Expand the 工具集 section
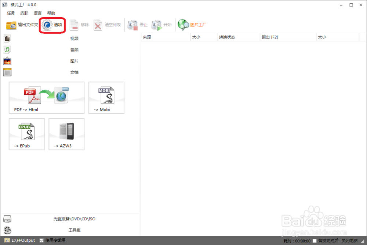This screenshot has width=367, height=245. click(74, 230)
